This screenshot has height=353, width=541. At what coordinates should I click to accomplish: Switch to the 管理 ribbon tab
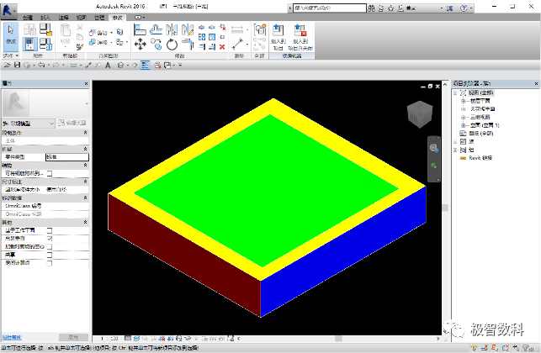99,18
